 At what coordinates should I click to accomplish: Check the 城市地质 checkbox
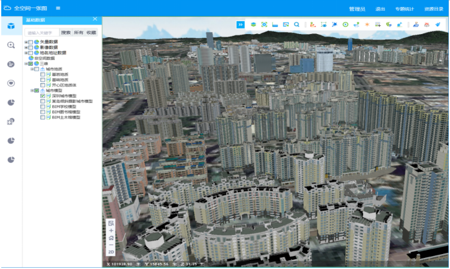37,69
